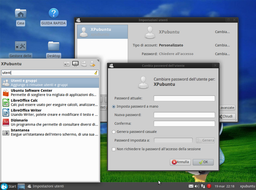Click the logout arrow icon in menu
256x190 pixels.
click(x=92, y=64)
